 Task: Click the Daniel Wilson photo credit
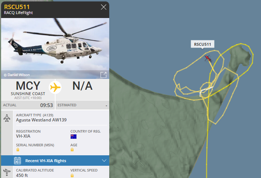pos(17,75)
